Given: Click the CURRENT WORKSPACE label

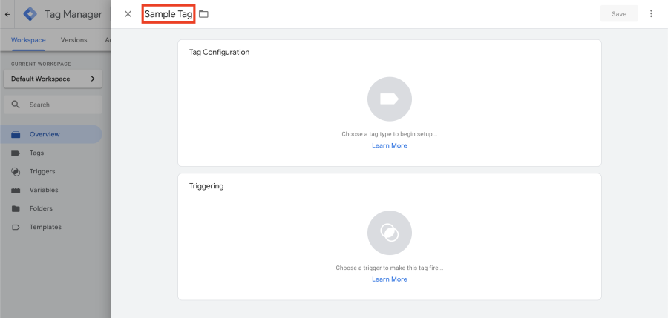Looking at the screenshot, I should click(41, 64).
